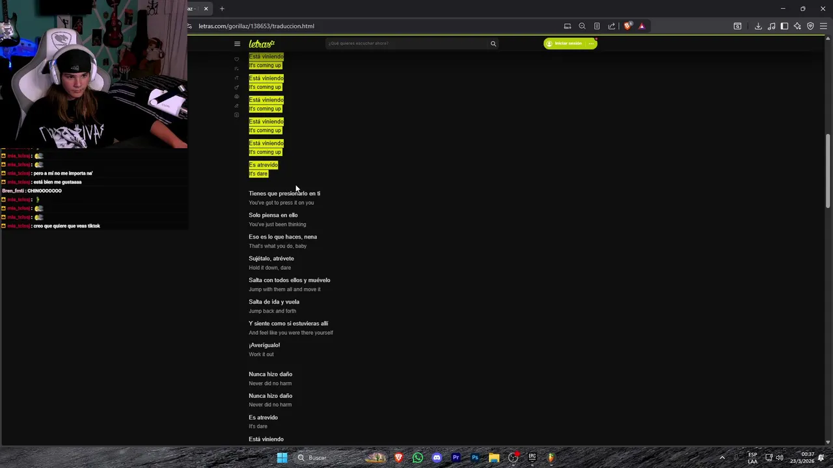Click the page vertical scrollbar thumb
The height and width of the screenshot is (468, 833).
click(x=828, y=171)
